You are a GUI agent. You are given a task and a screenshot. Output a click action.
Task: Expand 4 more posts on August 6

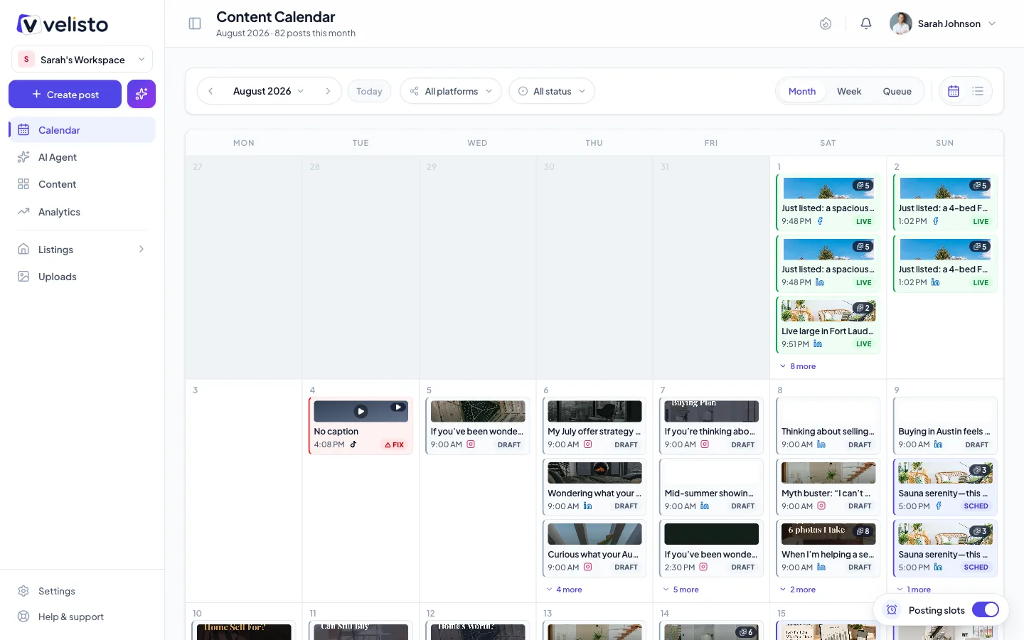pos(564,590)
